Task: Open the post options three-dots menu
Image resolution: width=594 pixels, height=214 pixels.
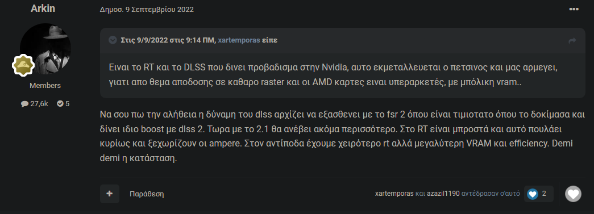Action: [574, 10]
